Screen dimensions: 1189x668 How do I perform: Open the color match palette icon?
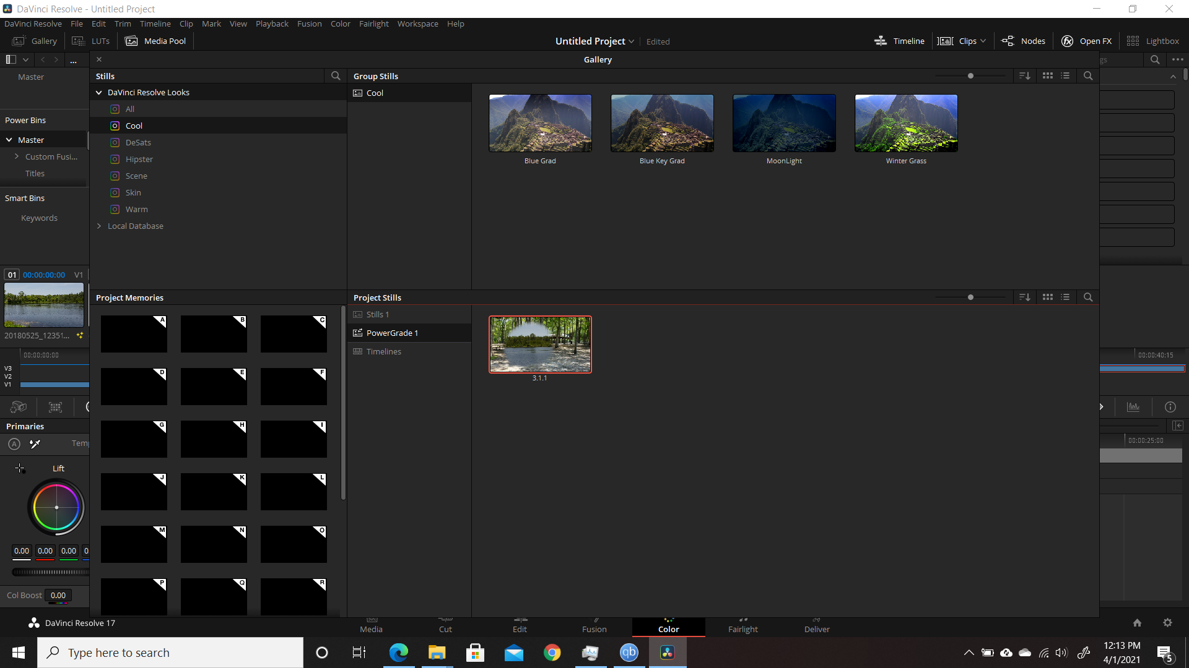click(56, 407)
